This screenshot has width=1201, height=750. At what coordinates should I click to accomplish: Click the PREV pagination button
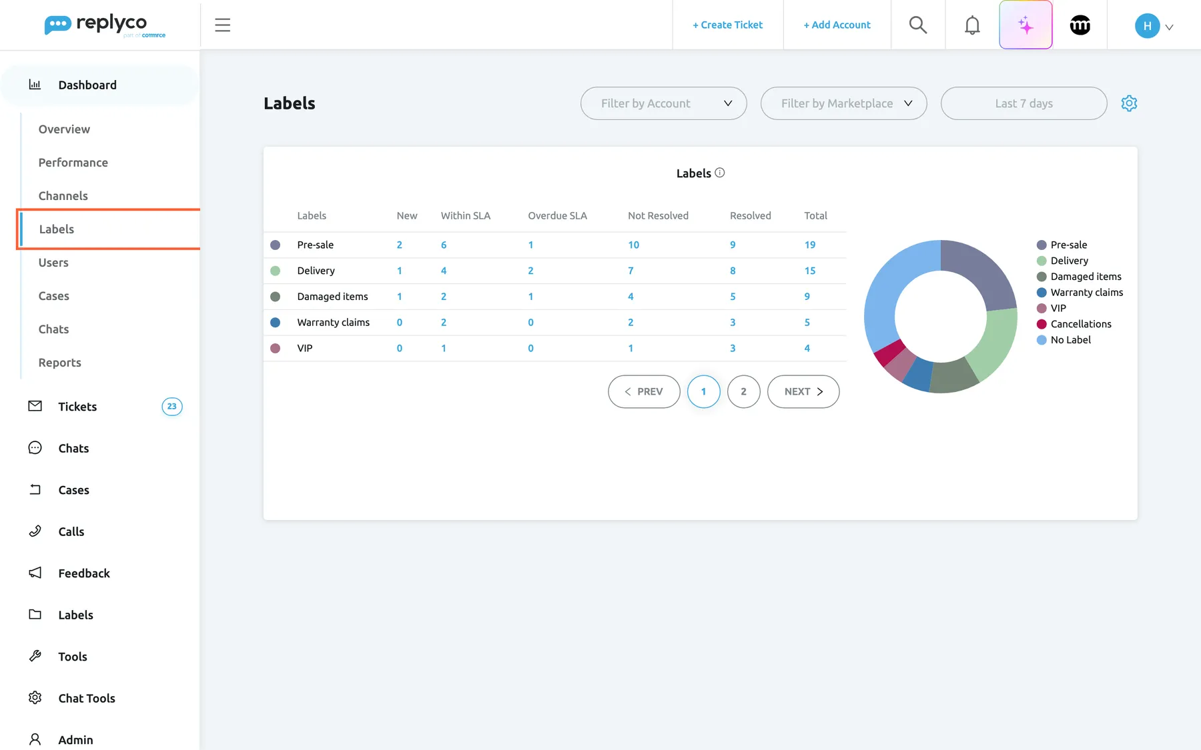[644, 391]
